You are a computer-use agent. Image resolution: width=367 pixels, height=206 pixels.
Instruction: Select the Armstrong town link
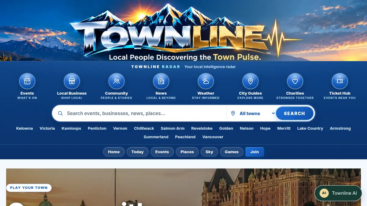click(x=340, y=128)
